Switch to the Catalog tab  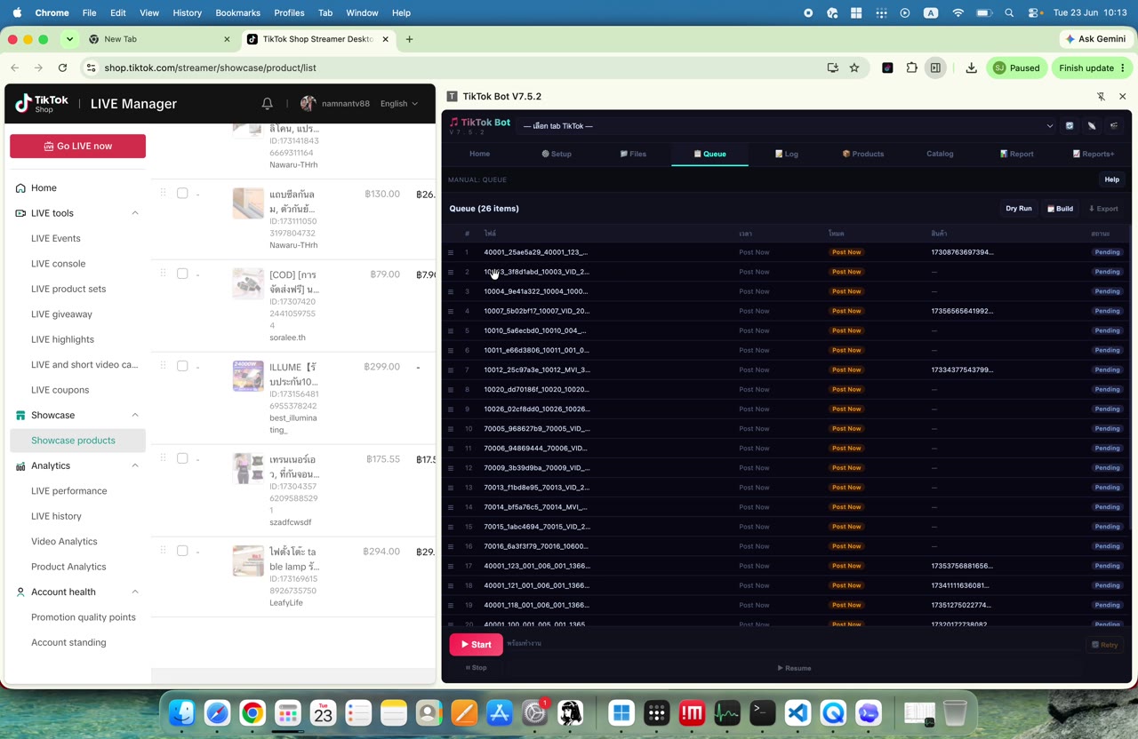point(940,154)
